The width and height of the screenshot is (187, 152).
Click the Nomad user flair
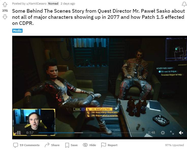pos(53,4)
